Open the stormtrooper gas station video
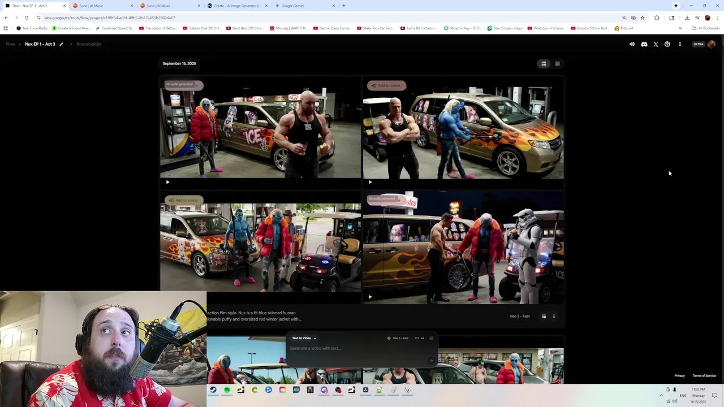This screenshot has width=724, height=407. (x=463, y=248)
